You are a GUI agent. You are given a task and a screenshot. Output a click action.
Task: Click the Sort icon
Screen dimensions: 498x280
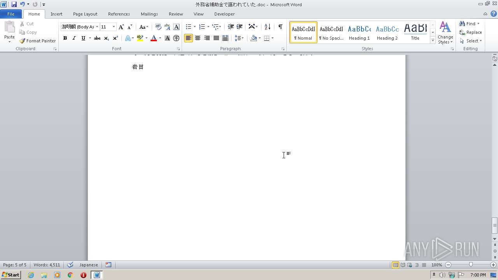(267, 27)
